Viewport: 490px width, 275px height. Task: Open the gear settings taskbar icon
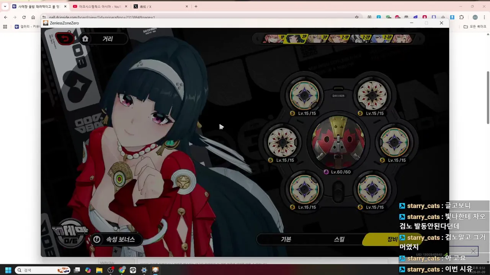point(144,270)
